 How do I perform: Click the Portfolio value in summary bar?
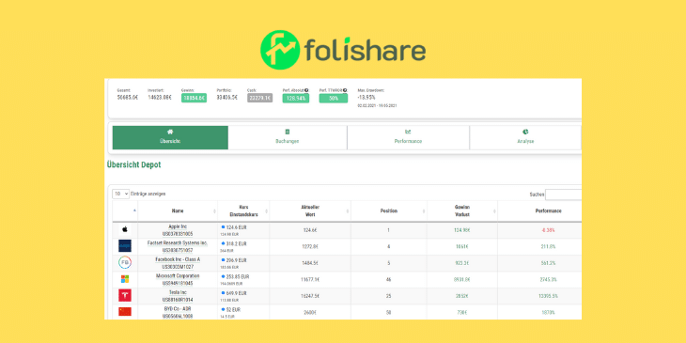point(227,97)
